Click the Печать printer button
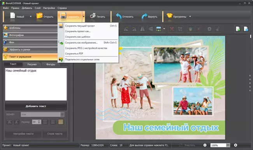The height and width of the screenshot is (150, 253). point(97,16)
